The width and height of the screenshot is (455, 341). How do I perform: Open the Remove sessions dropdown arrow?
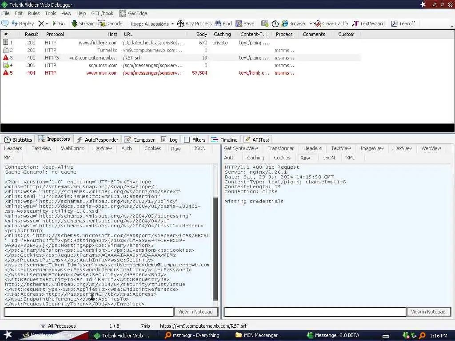pos(47,24)
